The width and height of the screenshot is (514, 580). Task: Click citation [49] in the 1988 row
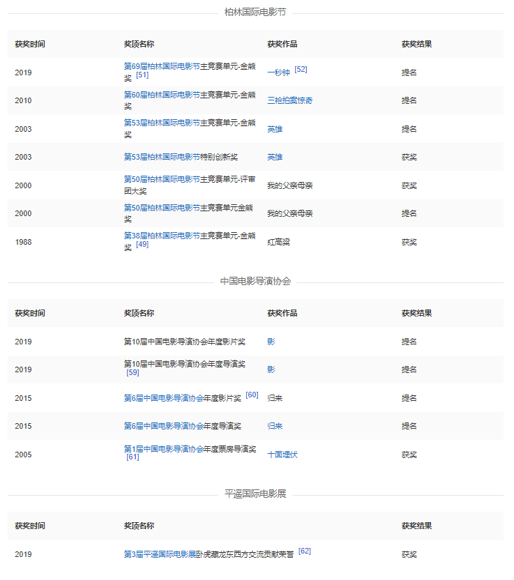(x=142, y=245)
